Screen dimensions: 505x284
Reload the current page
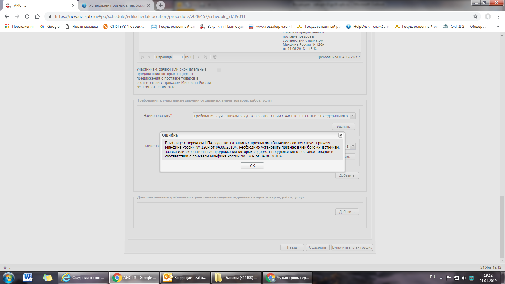tap(27, 16)
